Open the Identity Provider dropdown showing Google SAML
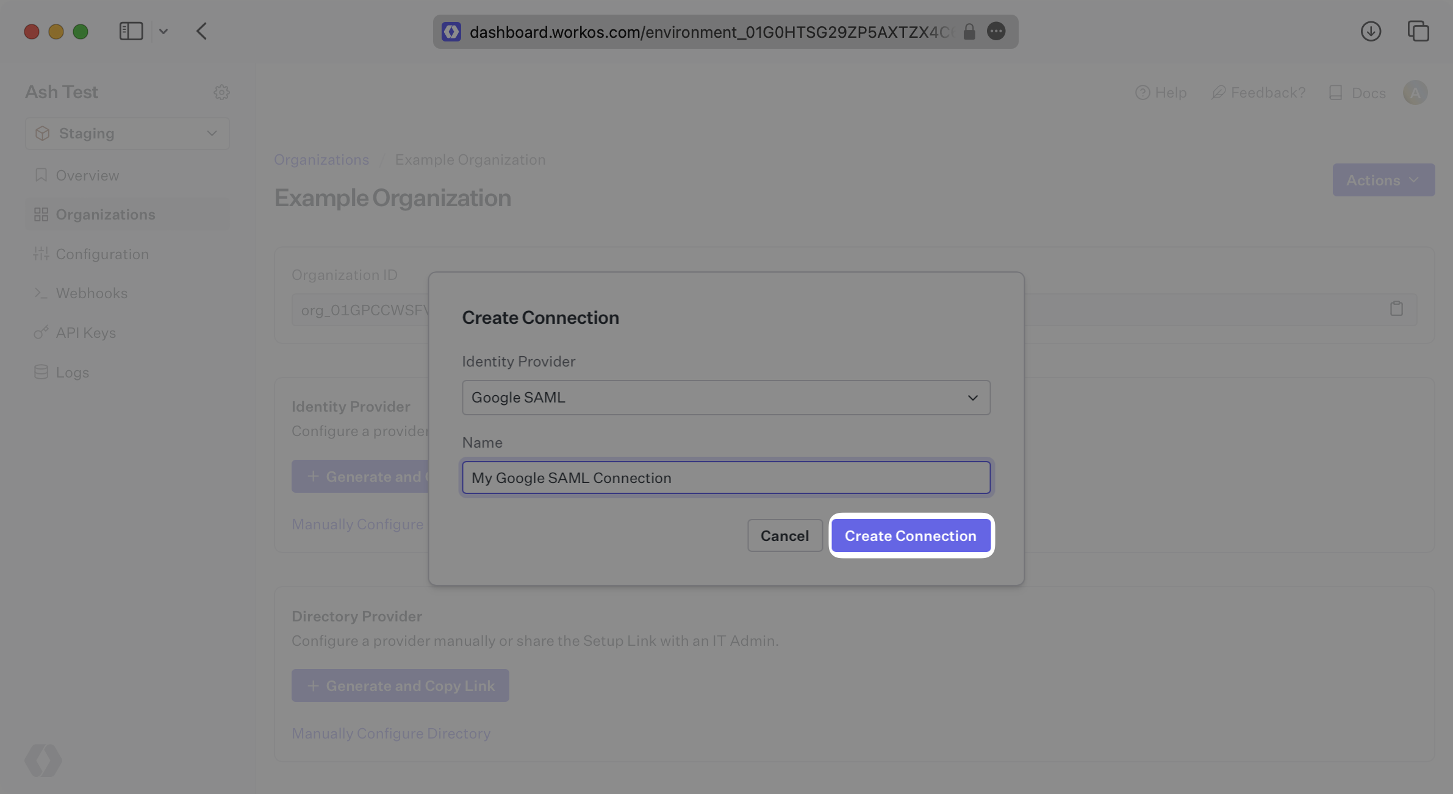Image resolution: width=1453 pixels, height=794 pixels. [x=725, y=397]
